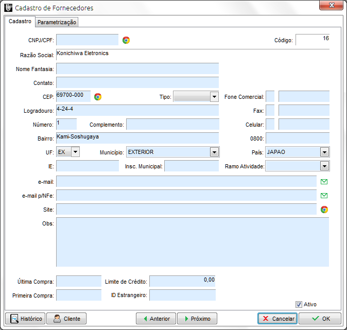Click the Chrome icon beside CNPJ/CPF field

pyautogui.click(x=126, y=40)
